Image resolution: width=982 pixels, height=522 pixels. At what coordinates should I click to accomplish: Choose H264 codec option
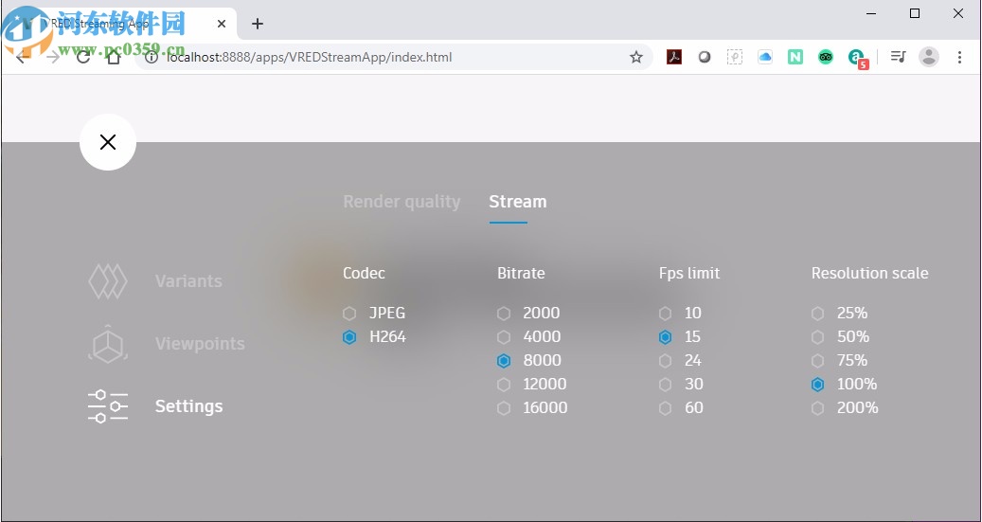click(x=374, y=337)
